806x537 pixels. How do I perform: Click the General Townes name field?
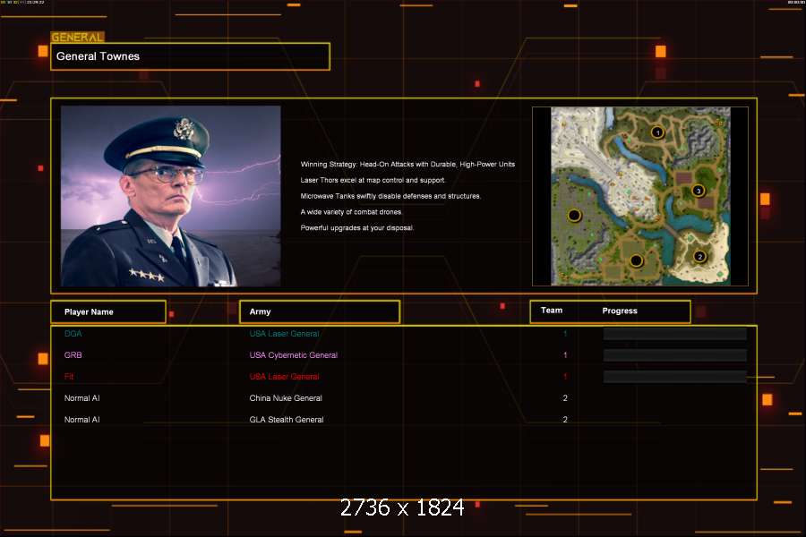click(x=190, y=56)
